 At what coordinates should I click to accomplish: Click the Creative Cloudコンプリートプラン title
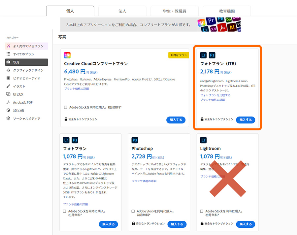coord(96,64)
